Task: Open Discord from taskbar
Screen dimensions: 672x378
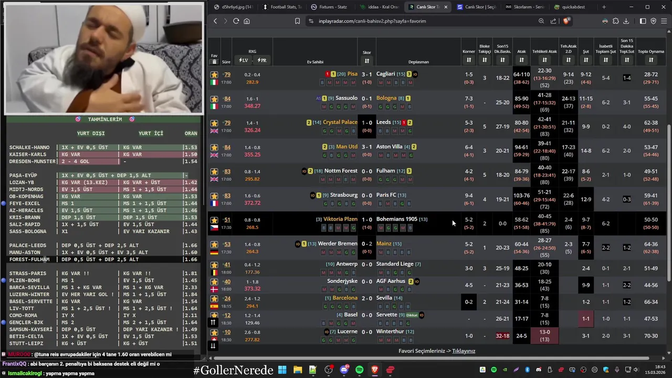Action: click(x=344, y=370)
